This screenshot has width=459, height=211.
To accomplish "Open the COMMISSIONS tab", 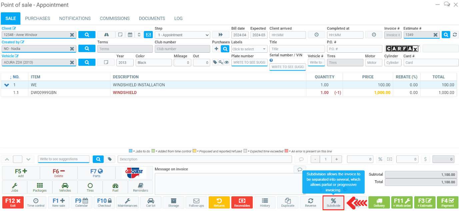I will tap(115, 19).
